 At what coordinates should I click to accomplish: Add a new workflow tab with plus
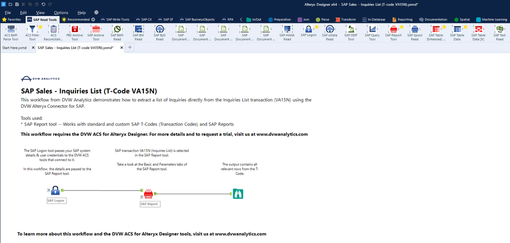point(129,47)
